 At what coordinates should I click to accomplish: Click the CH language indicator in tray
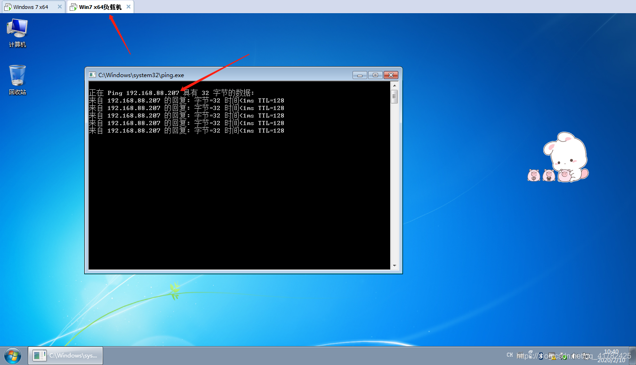pos(510,355)
